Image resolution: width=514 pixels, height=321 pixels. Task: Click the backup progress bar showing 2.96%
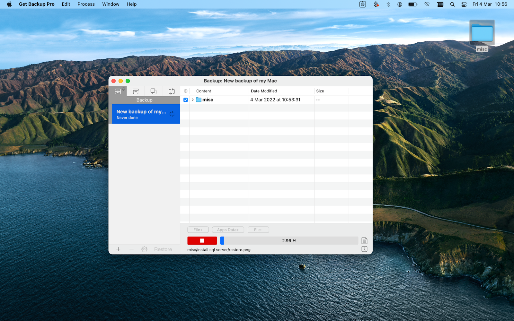(x=288, y=240)
